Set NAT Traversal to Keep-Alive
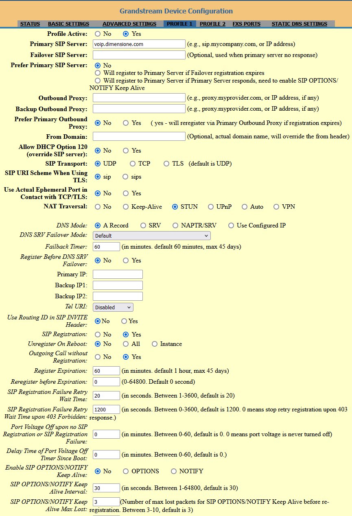Image resolution: width=352 pixels, height=516 pixels. tap(126, 207)
